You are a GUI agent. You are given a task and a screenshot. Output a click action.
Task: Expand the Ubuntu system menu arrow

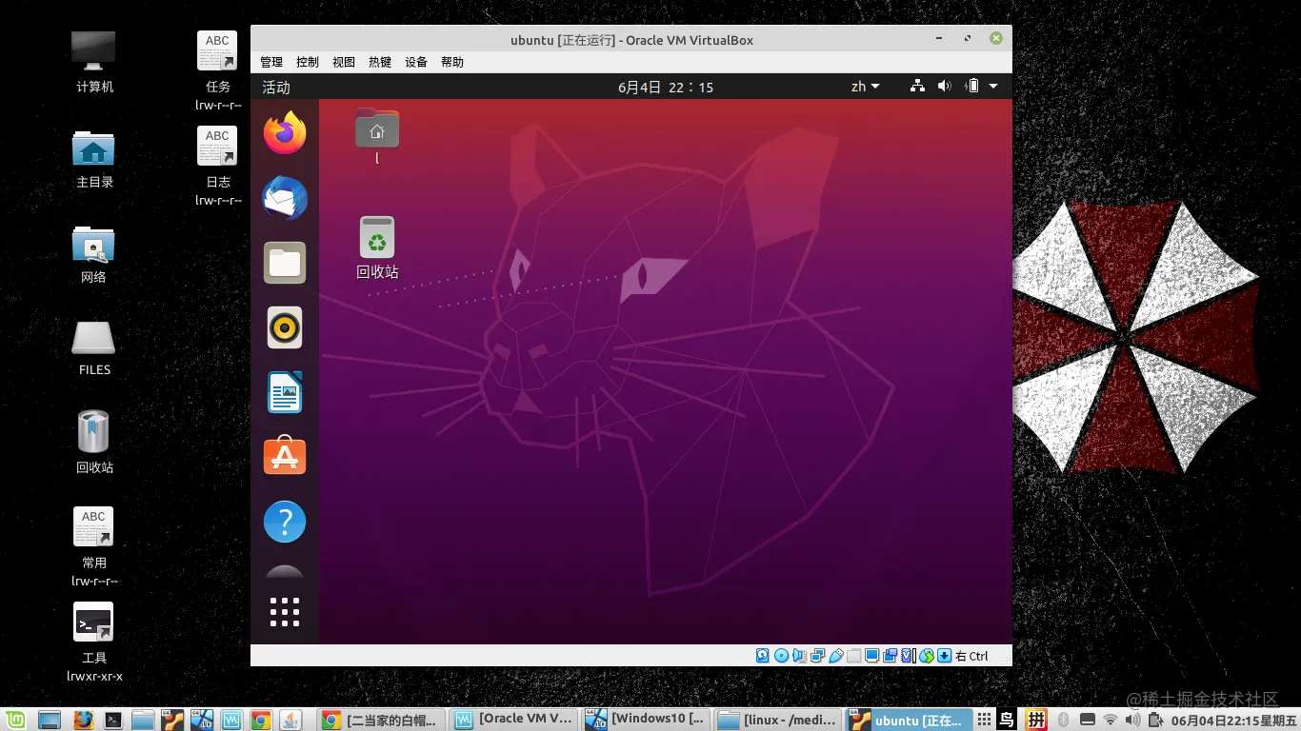(993, 87)
